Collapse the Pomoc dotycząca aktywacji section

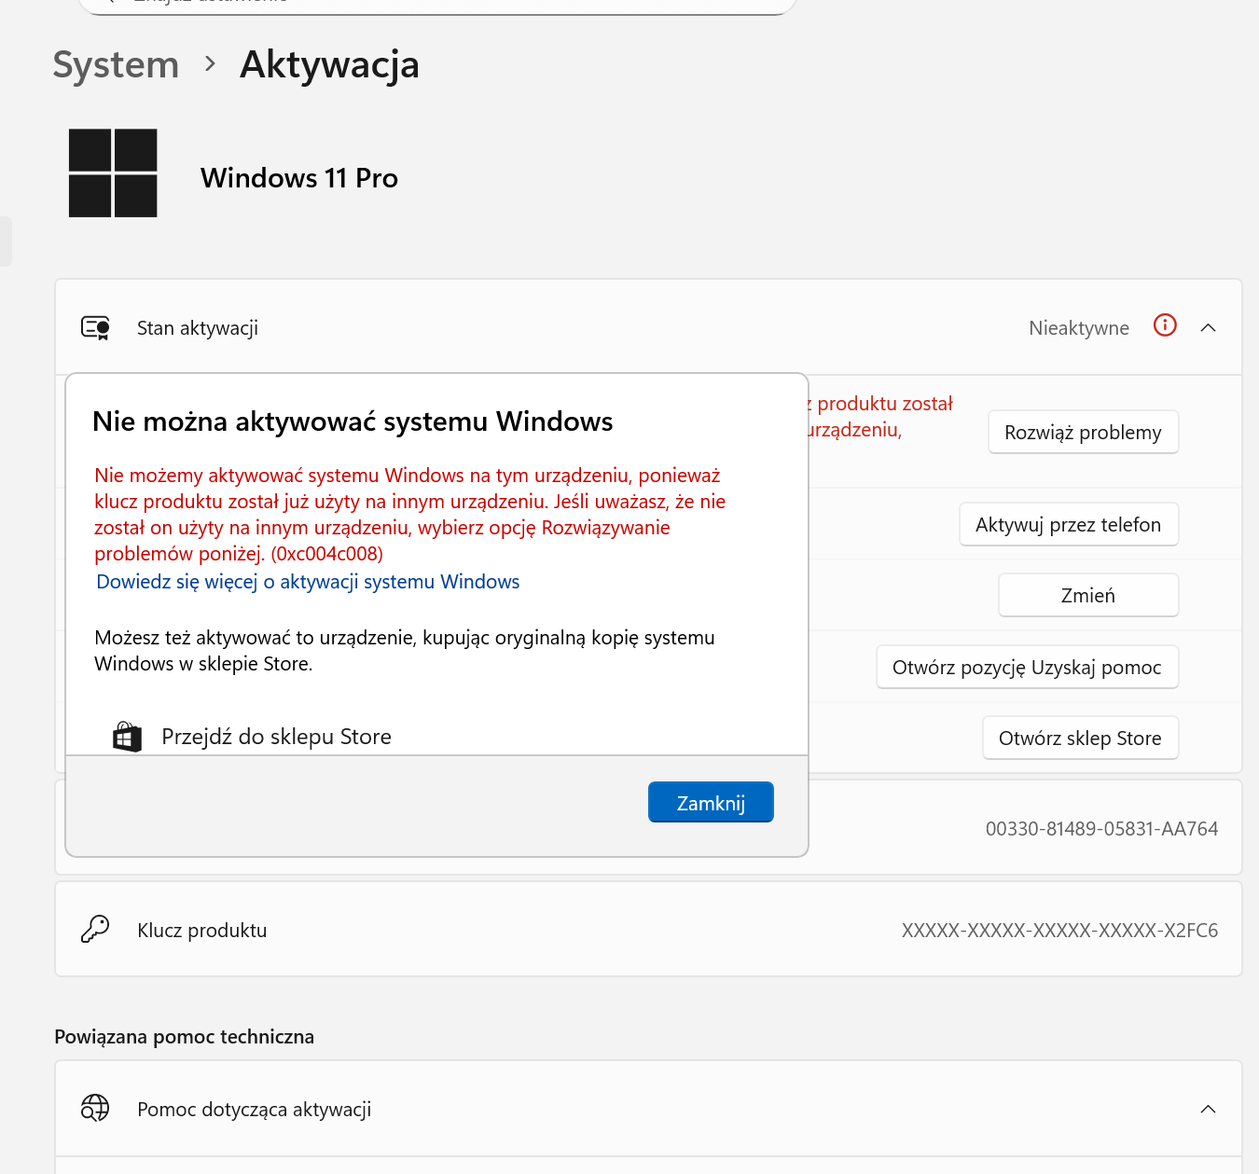(x=1208, y=1109)
